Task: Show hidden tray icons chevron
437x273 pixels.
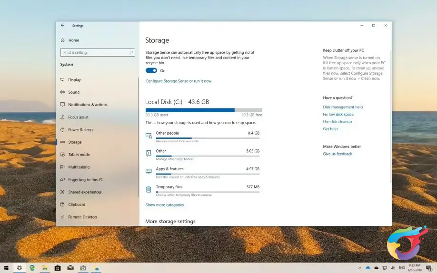Action: [359, 268]
